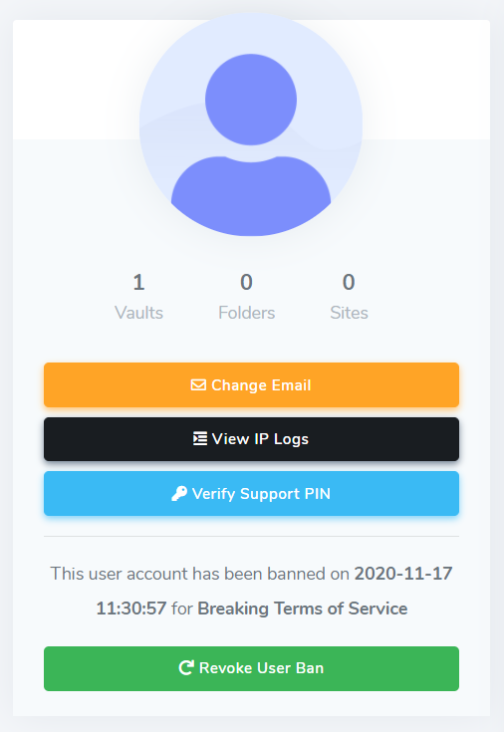Click the View IP Logs label

point(260,439)
